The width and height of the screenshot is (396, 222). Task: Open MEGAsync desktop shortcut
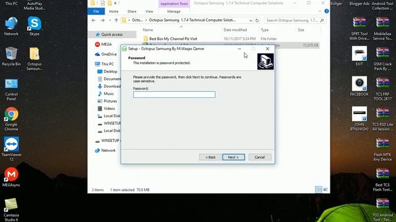tap(11, 177)
